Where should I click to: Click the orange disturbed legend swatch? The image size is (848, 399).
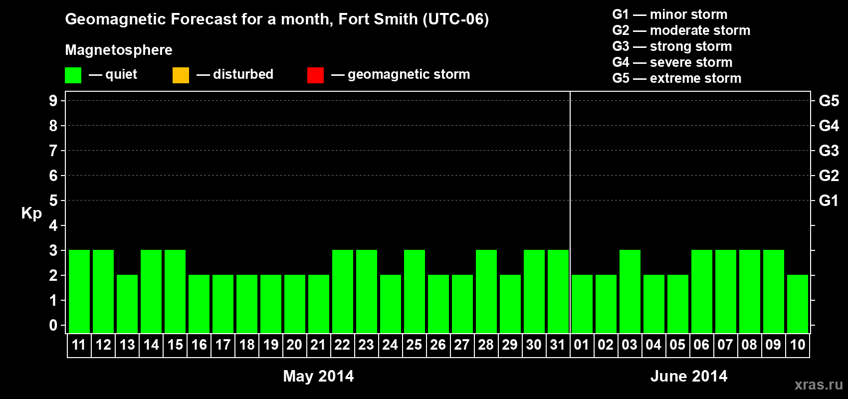click(x=181, y=75)
